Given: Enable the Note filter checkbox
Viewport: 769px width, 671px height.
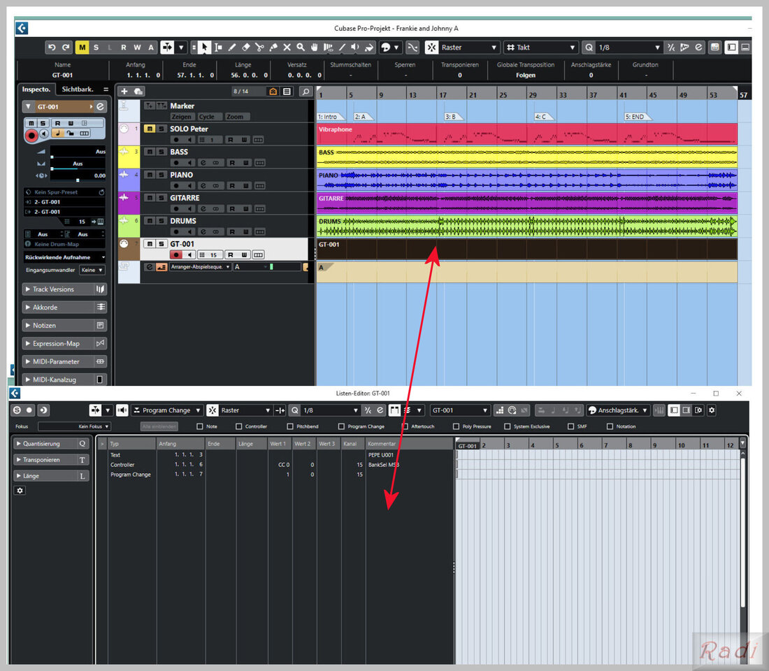Looking at the screenshot, I should point(200,426).
